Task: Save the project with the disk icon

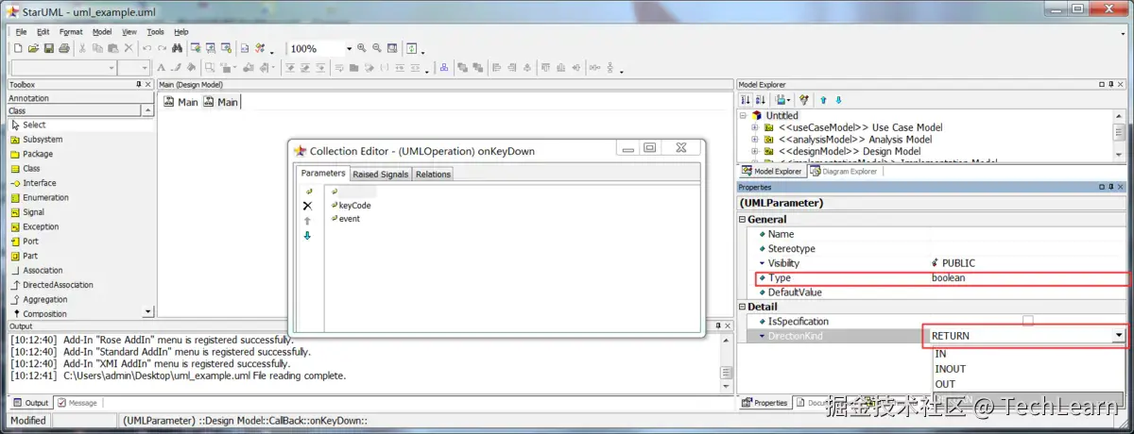Action: (48, 48)
